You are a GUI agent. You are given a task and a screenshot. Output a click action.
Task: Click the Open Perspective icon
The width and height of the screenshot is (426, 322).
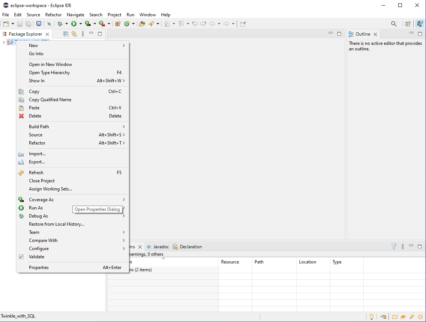coord(408,24)
